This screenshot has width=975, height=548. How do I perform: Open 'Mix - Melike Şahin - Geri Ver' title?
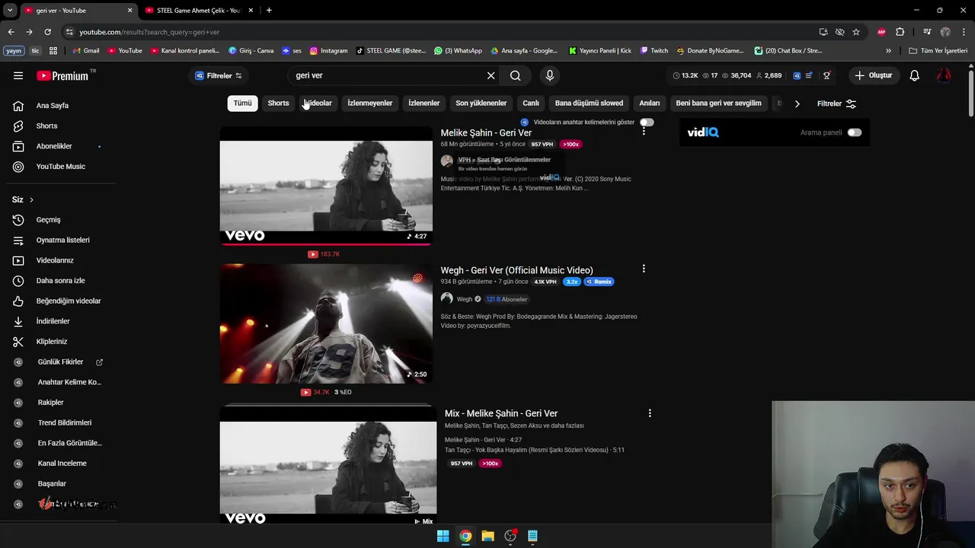[x=501, y=413]
